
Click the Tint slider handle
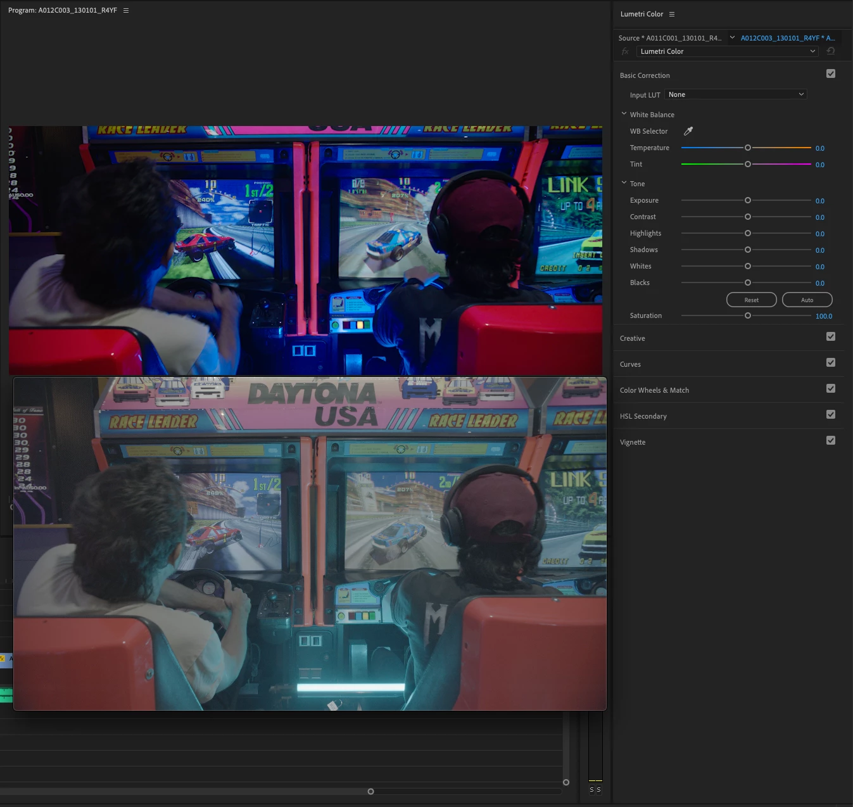point(748,164)
